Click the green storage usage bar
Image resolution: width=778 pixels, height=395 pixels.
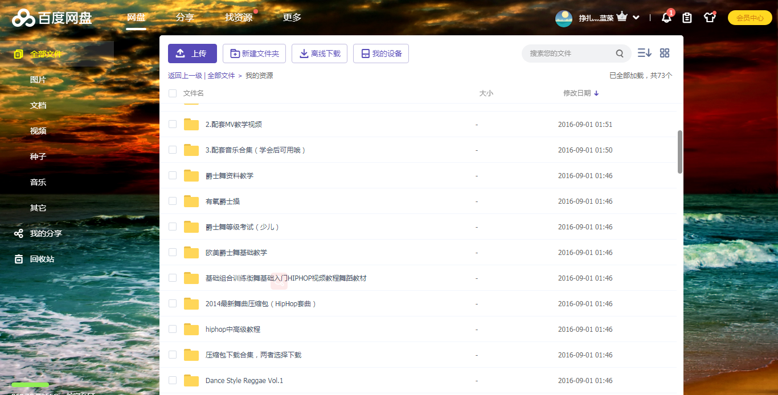tap(30, 385)
